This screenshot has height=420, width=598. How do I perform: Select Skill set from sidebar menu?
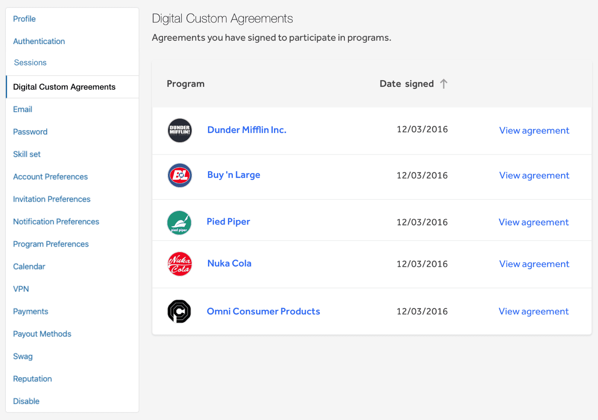click(27, 154)
